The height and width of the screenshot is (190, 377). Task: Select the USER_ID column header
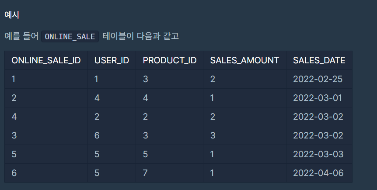(112, 60)
